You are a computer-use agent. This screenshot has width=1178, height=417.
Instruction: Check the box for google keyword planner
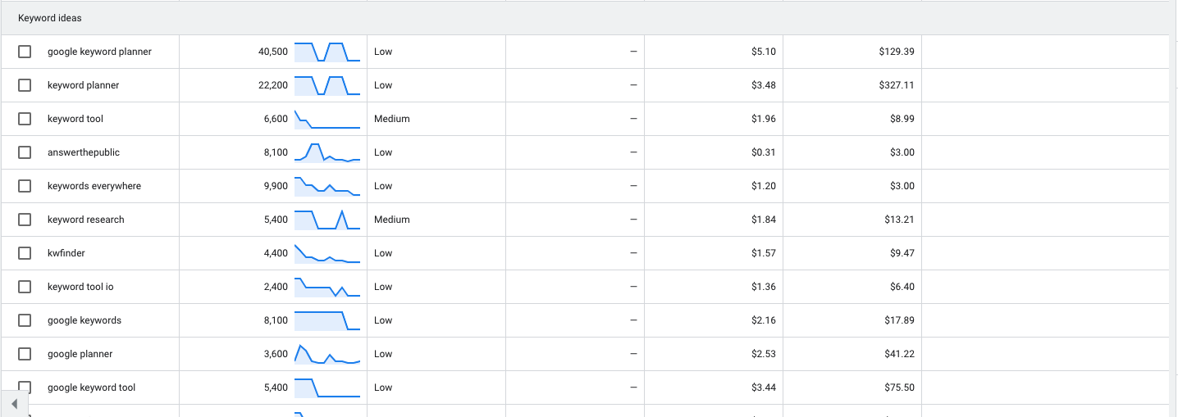tap(25, 52)
